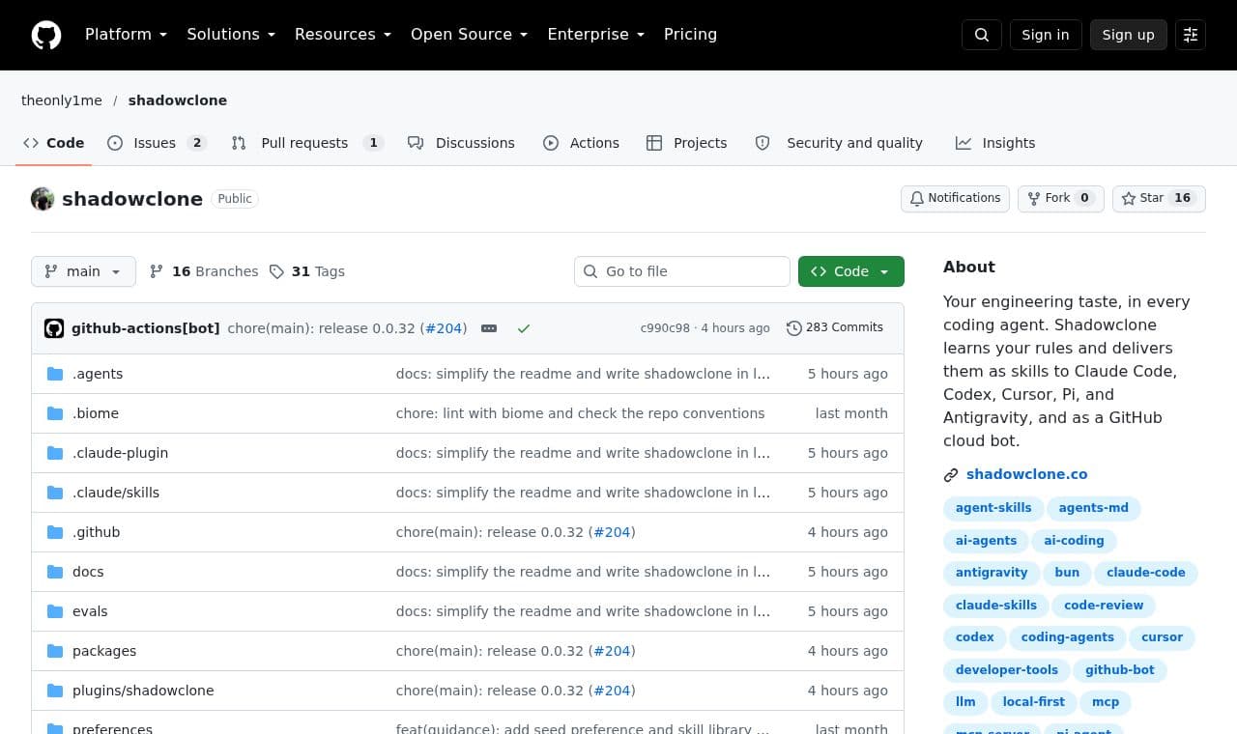This screenshot has height=734, width=1237.
Task: Click the GitHub logo in the header
Action: [46, 35]
